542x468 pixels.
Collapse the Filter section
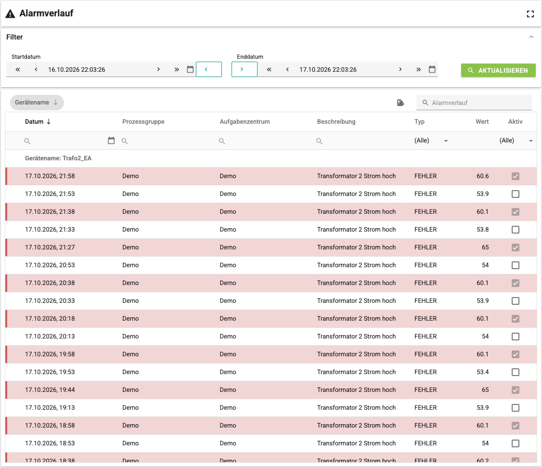(531, 37)
